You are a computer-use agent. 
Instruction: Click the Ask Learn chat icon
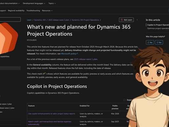point(122,20)
